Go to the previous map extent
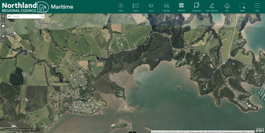Image resolution: width=265 pixels, height=133 pixels. tap(3, 36)
